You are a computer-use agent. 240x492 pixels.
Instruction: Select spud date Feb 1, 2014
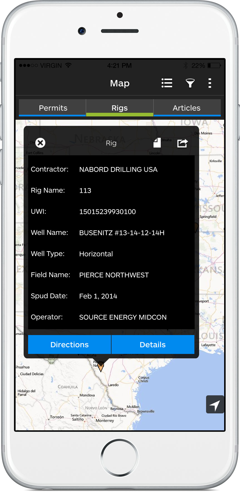(98, 296)
